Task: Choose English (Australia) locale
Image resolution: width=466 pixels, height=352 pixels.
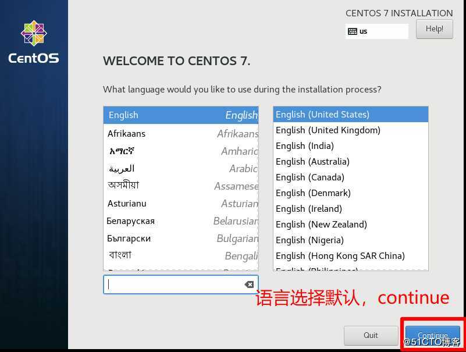Action: tap(351, 162)
